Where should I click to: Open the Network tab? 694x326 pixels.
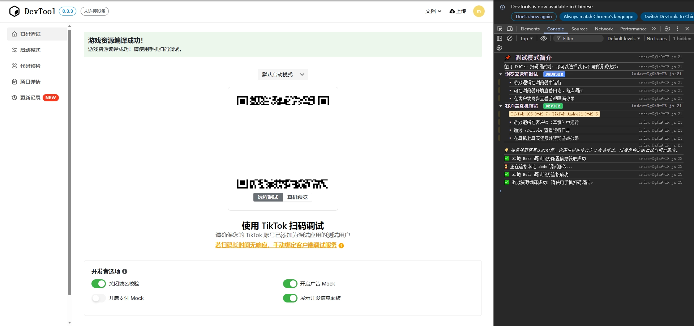pyautogui.click(x=604, y=29)
